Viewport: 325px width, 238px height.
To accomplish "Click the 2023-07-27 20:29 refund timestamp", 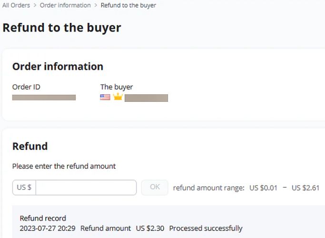I will pos(48,228).
